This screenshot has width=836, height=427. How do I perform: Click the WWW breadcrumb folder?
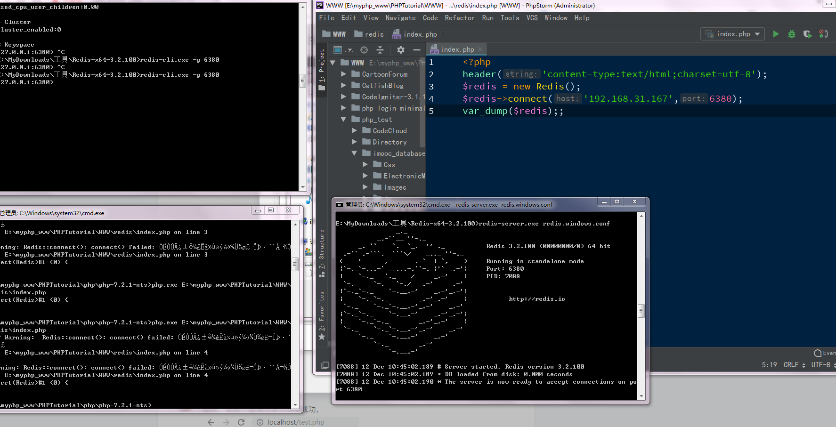[334, 34]
